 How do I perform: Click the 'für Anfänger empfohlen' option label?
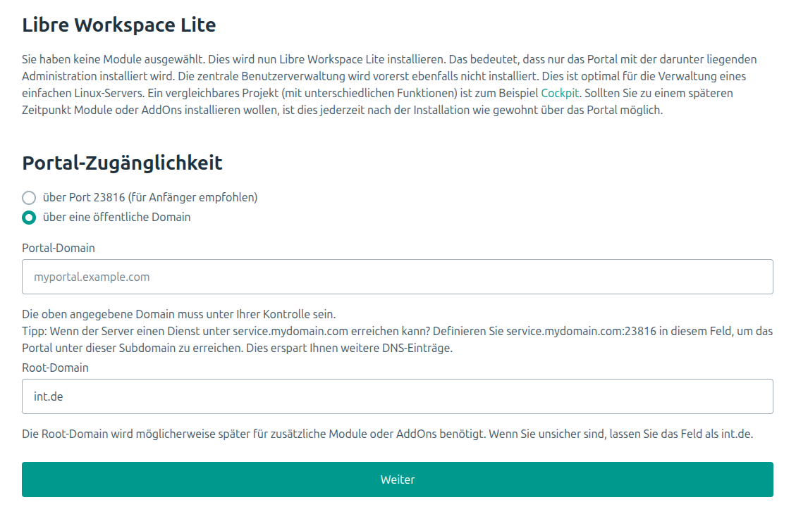pos(149,198)
